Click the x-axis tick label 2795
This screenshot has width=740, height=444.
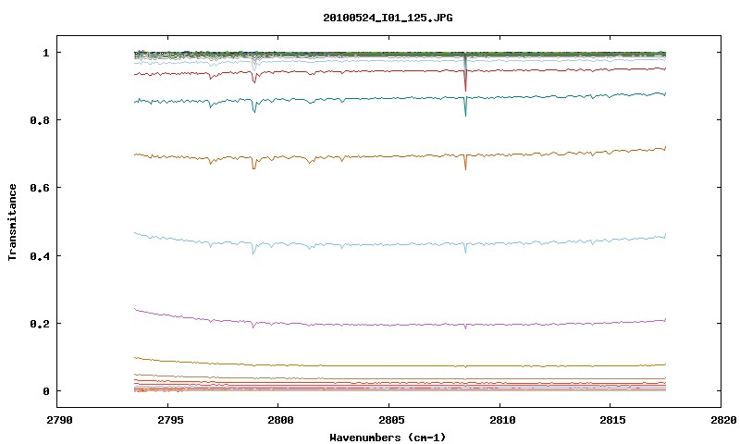tap(170, 420)
